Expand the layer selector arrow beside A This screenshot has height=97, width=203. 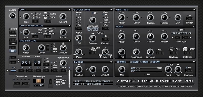[7, 70]
